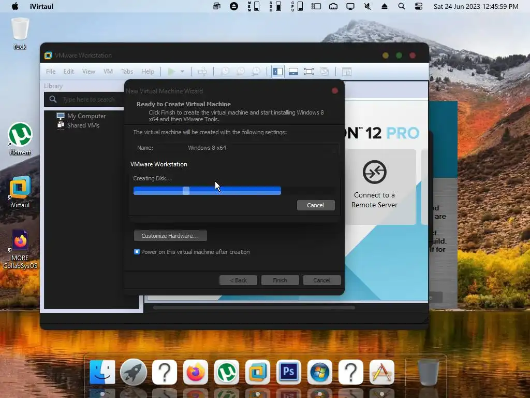Screen dimensions: 530x398
Task: Open the Apple menu
Action: coord(15,6)
